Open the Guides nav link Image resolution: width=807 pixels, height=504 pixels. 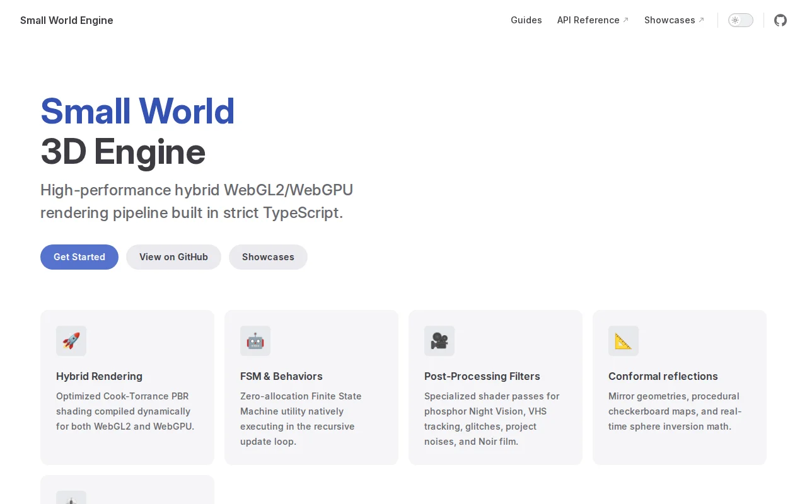coord(526,20)
